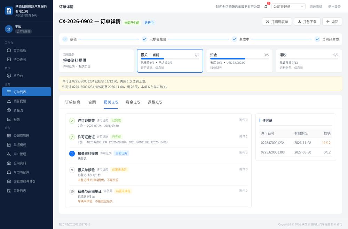Click the download icon on 打包下载
The image size is (348, 229).
coord(299,22)
